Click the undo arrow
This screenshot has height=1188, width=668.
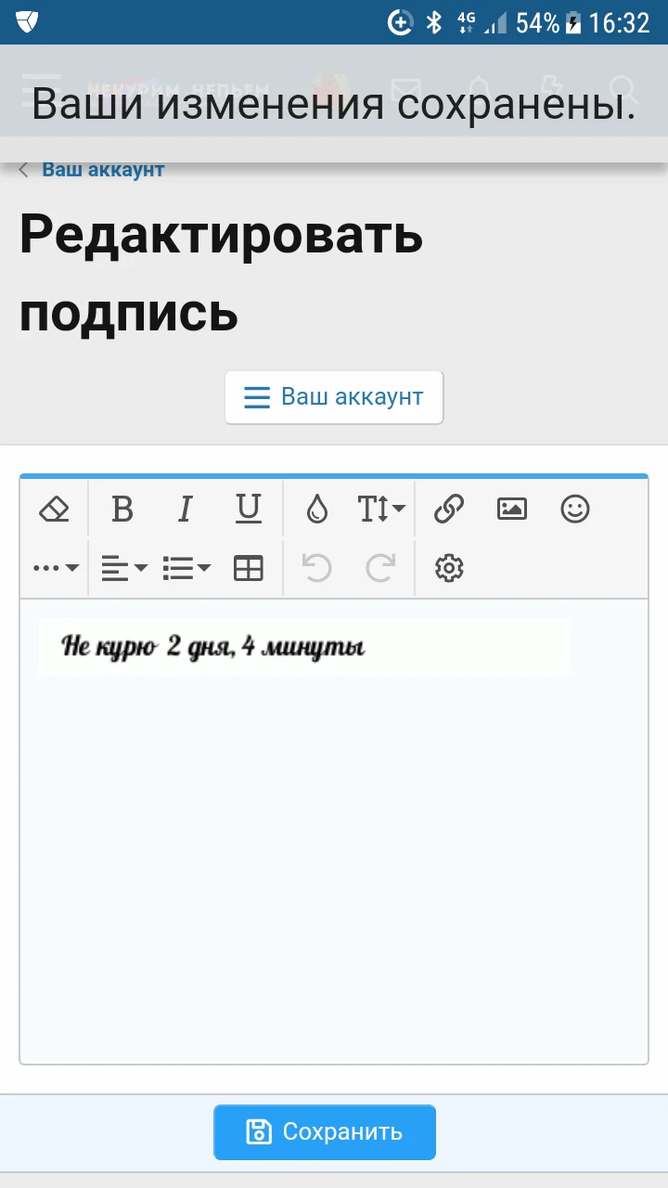pos(317,568)
